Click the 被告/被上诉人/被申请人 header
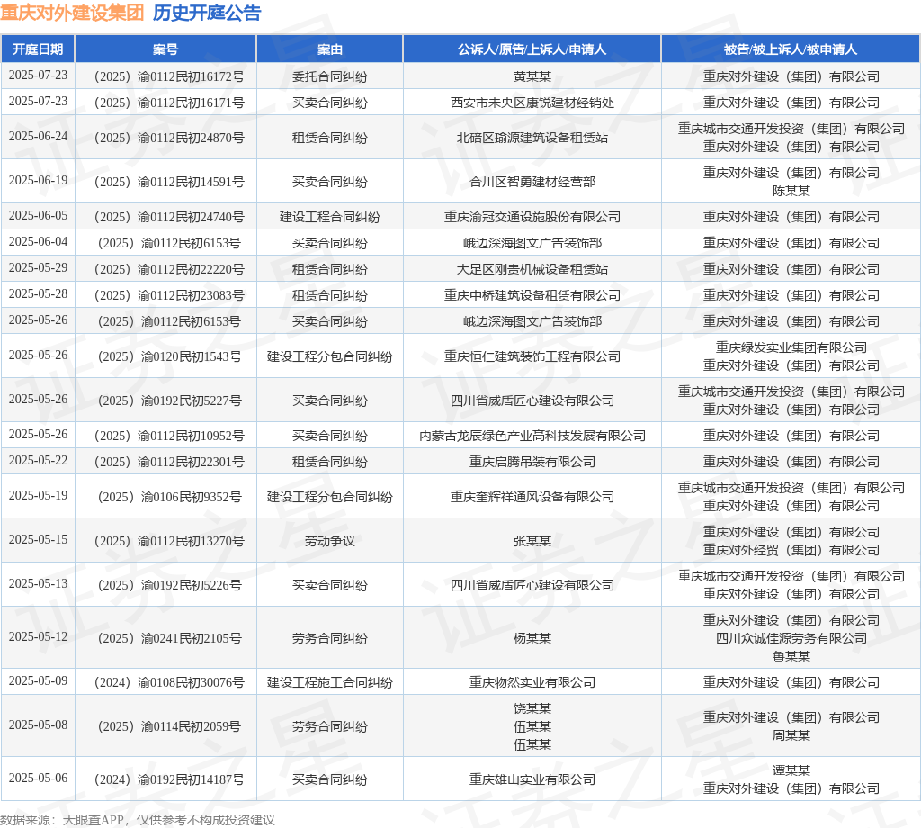The height and width of the screenshot is (828, 921). [791, 49]
